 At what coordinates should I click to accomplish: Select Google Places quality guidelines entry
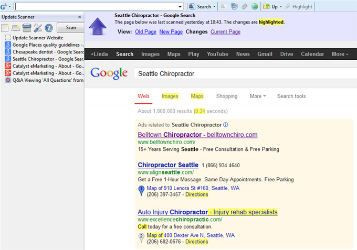pos(44,45)
